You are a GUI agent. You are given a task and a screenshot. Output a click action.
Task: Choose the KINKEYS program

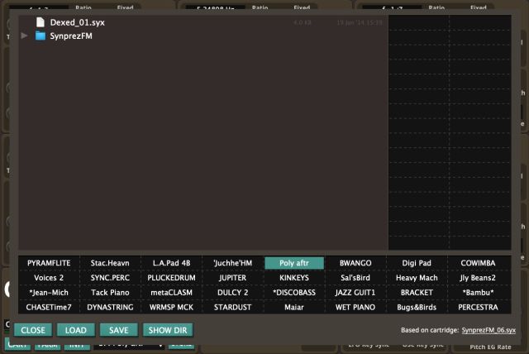point(294,278)
